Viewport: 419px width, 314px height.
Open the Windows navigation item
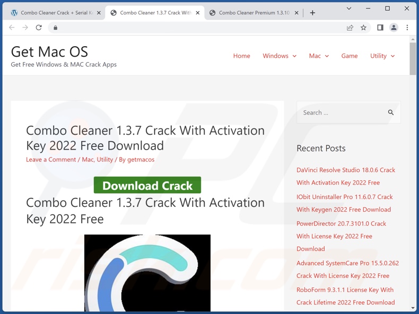275,56
